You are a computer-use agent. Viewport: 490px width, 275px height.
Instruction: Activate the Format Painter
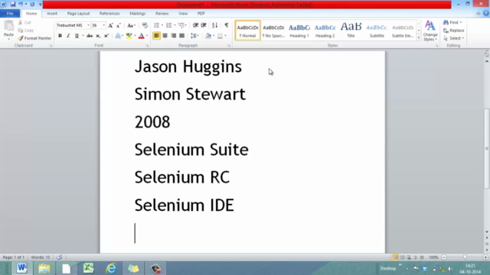pyautogui.click(x=34, y=38)
